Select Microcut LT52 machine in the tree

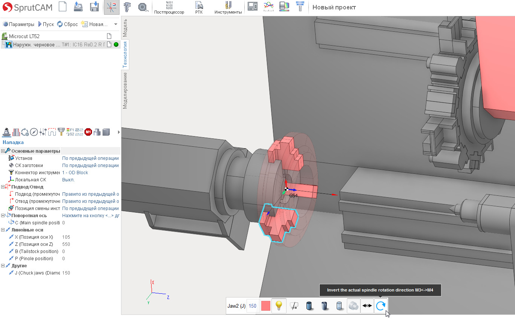tap(24, 36)
